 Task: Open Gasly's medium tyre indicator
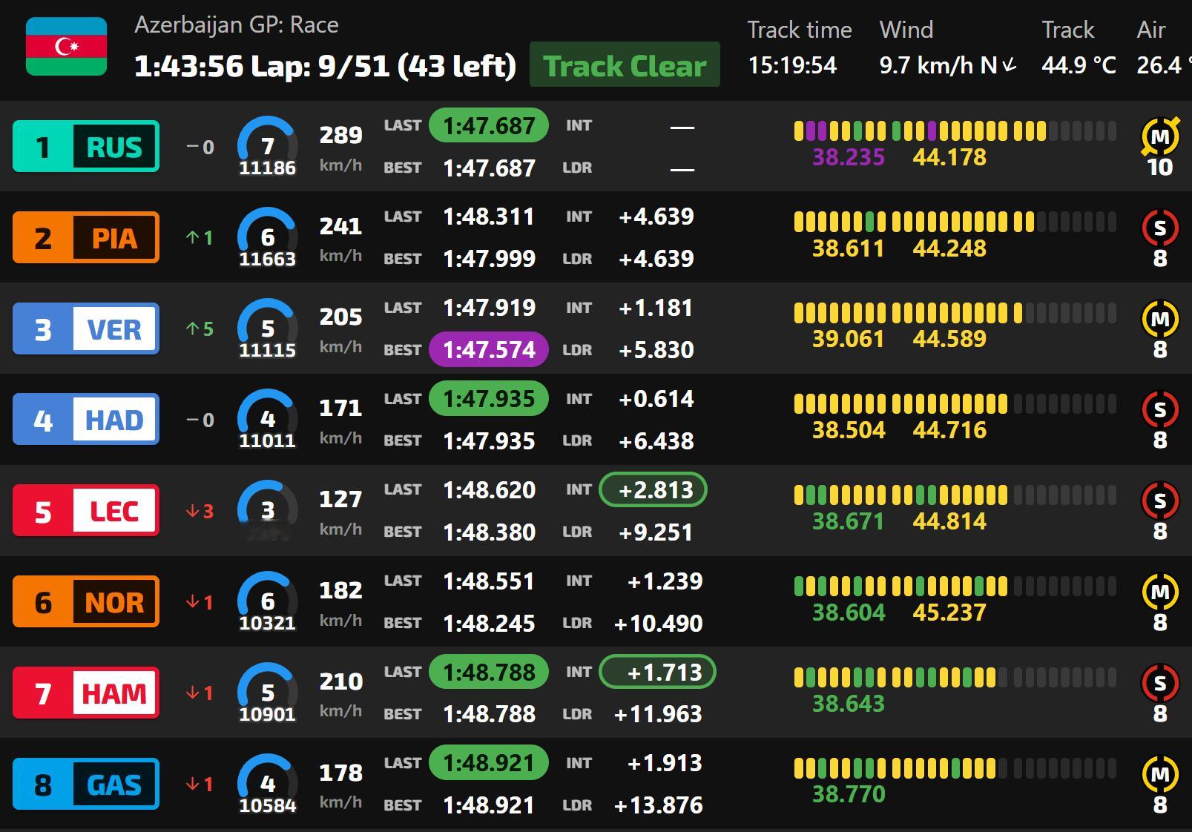[1160, 775]
